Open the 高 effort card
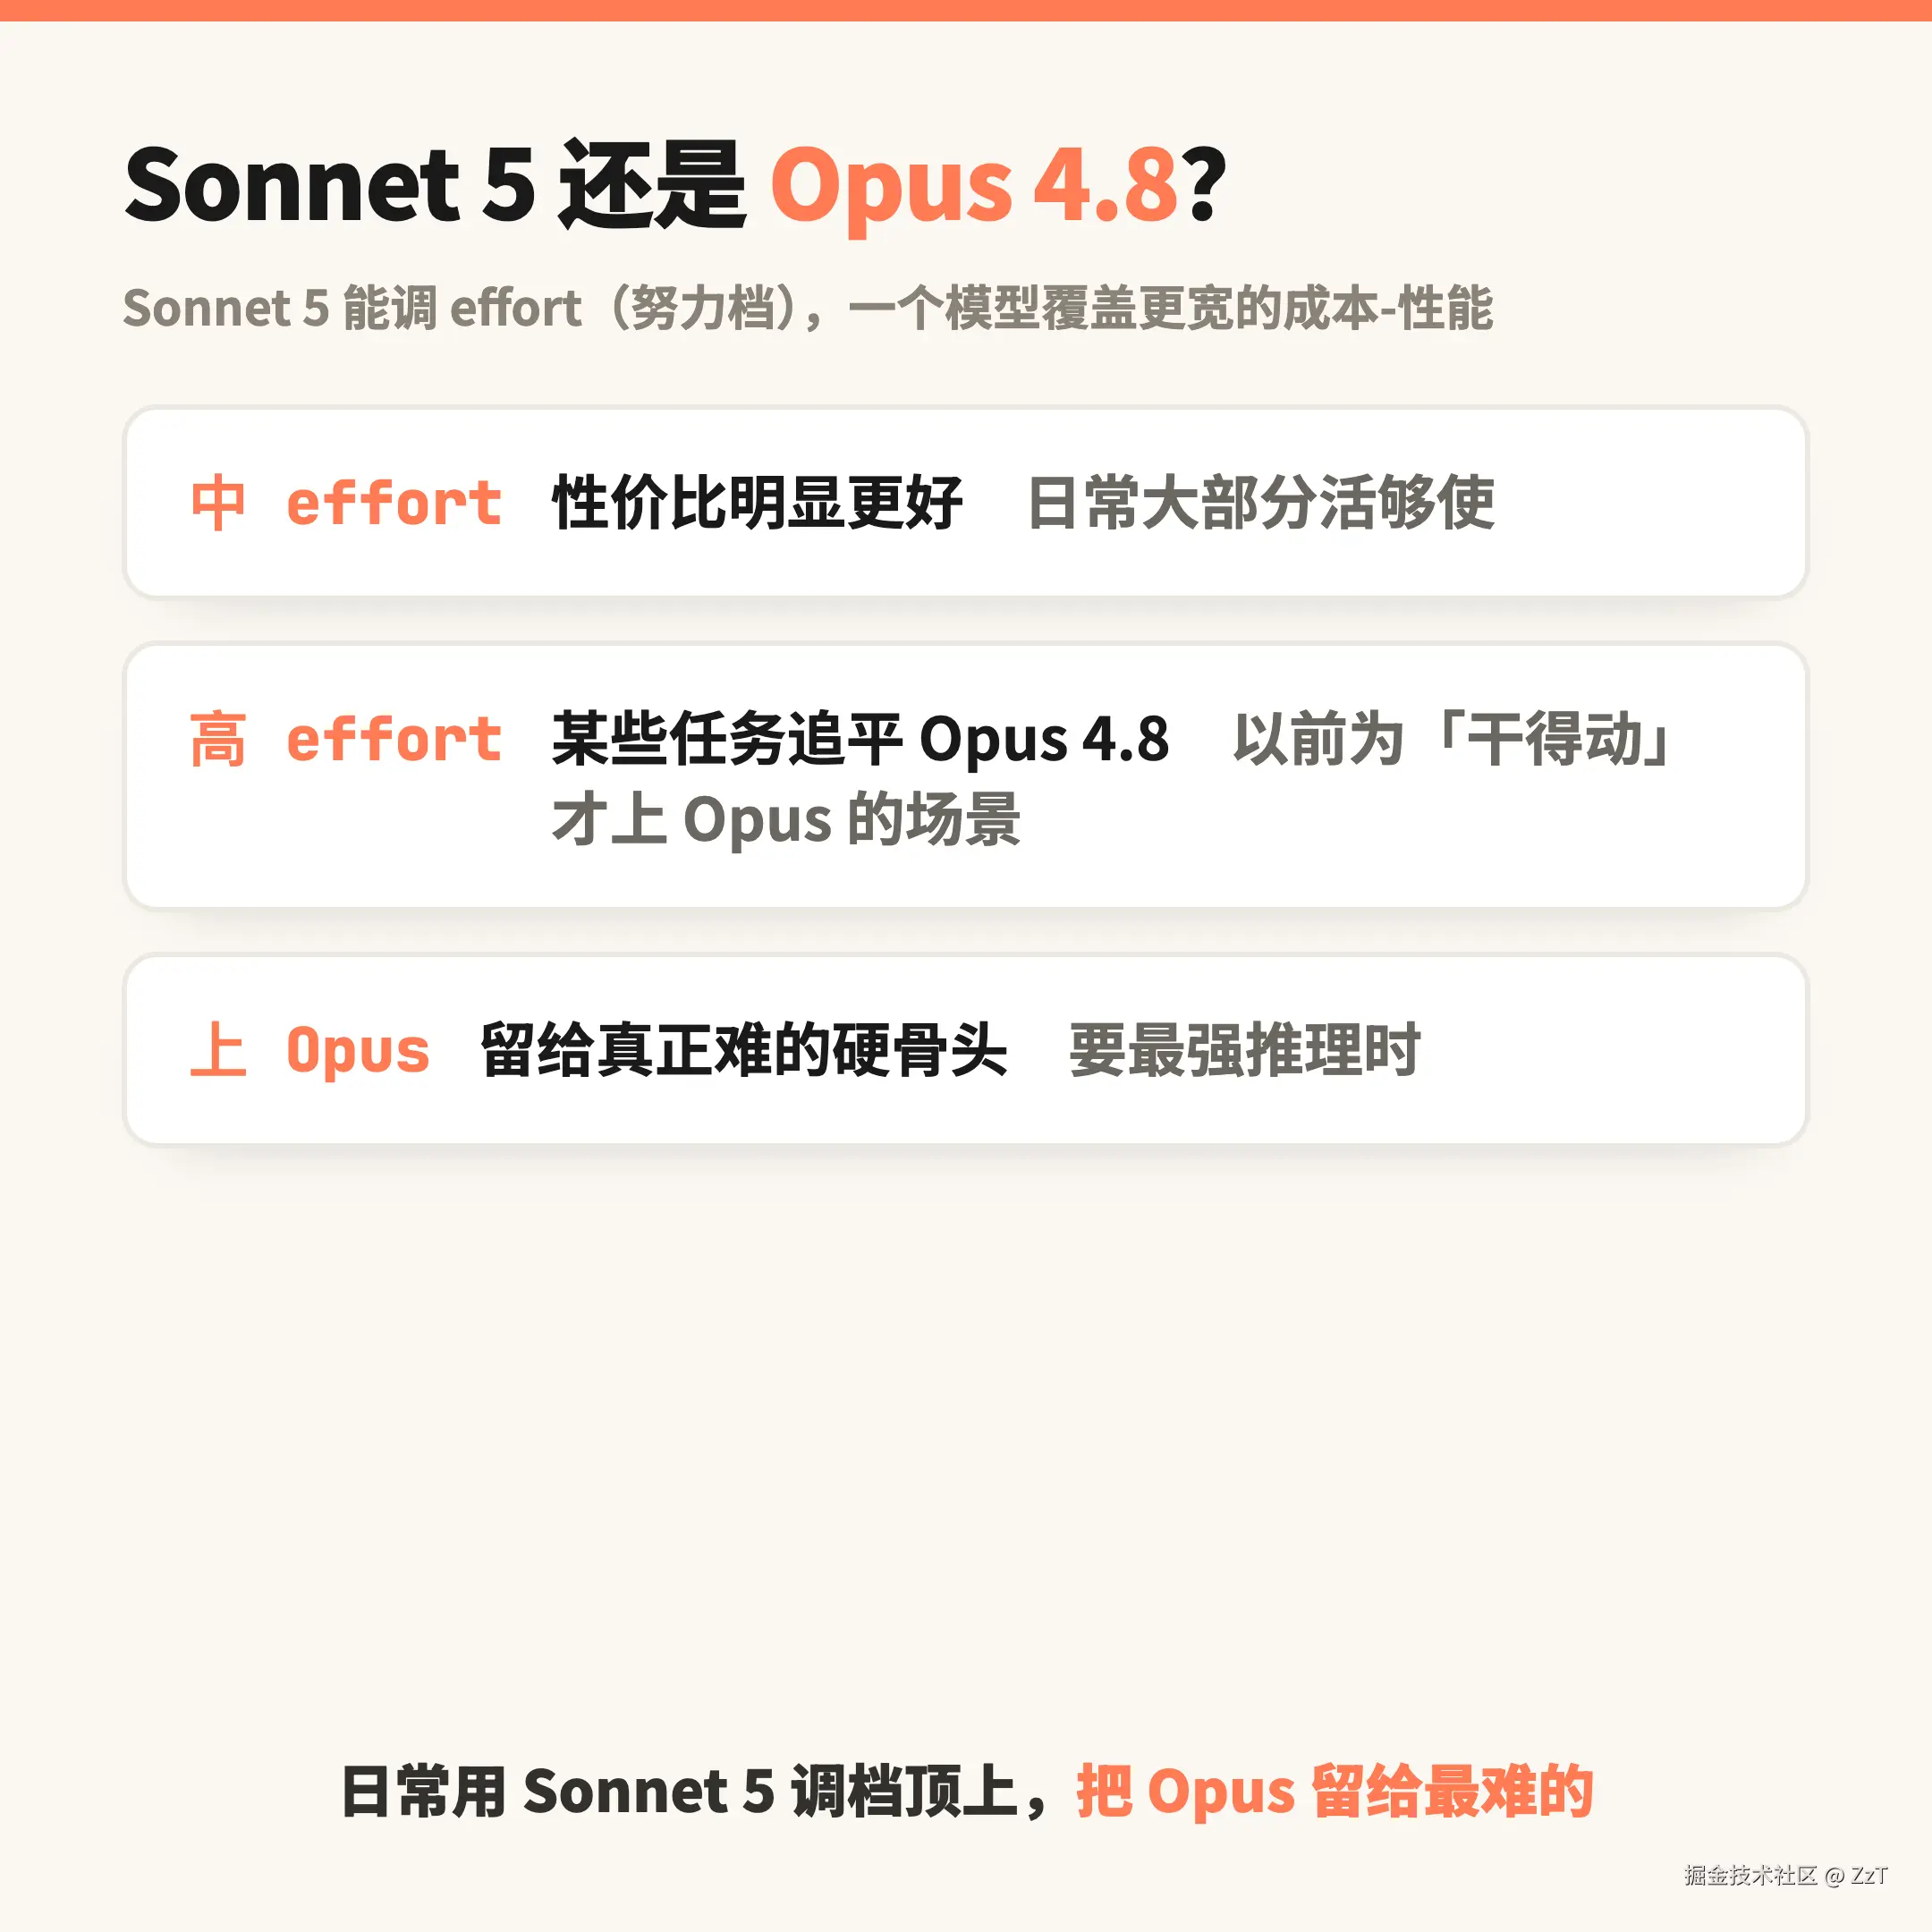Screen dimensions: 1932x1932 coord(965,776)
